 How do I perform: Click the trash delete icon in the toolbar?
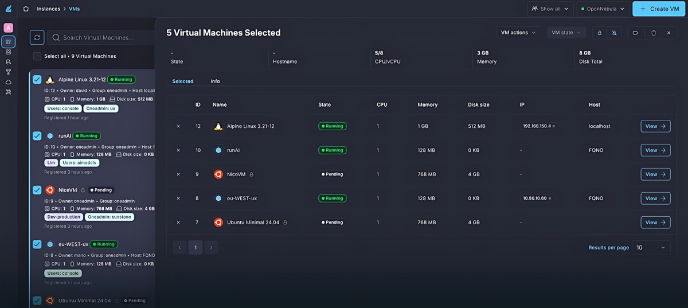[654, 33]
